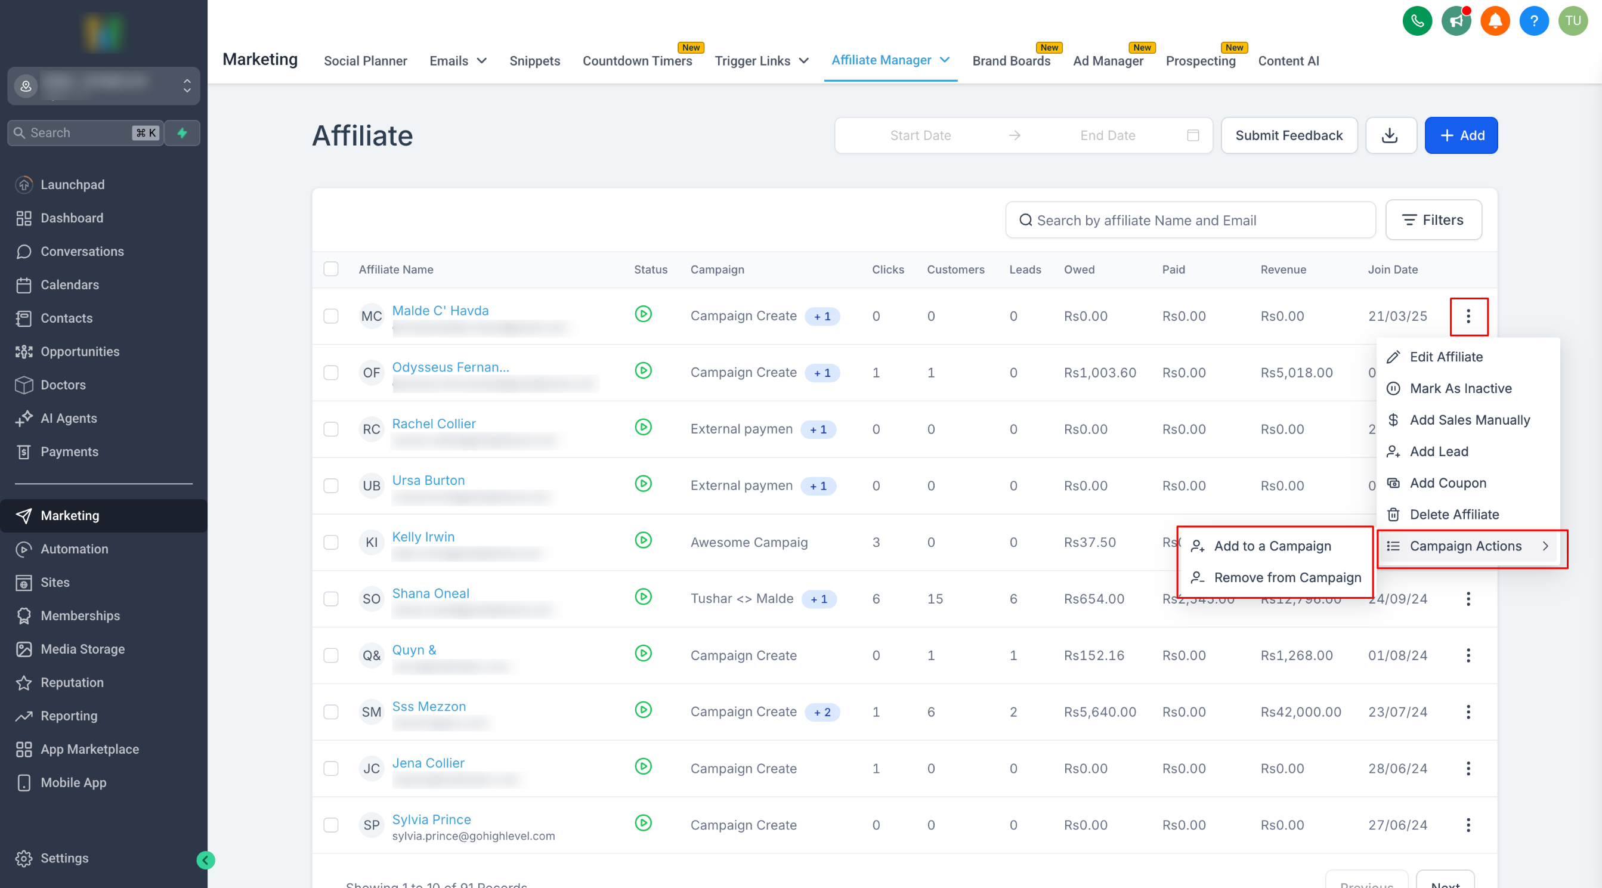Open the orange notifications bell
This screenshot has height=888, width=1602.
pyautogui.click(x=1495, y=21)
